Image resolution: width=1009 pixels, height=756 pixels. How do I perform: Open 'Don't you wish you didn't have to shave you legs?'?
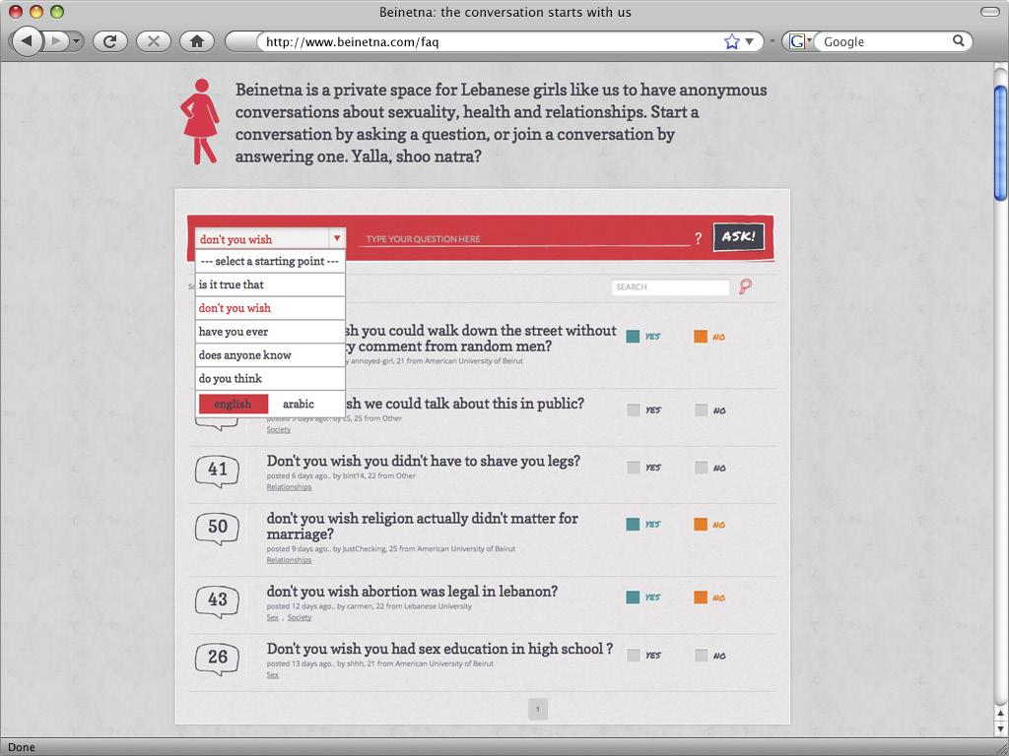pyautogui.click(x=424, y=461)
